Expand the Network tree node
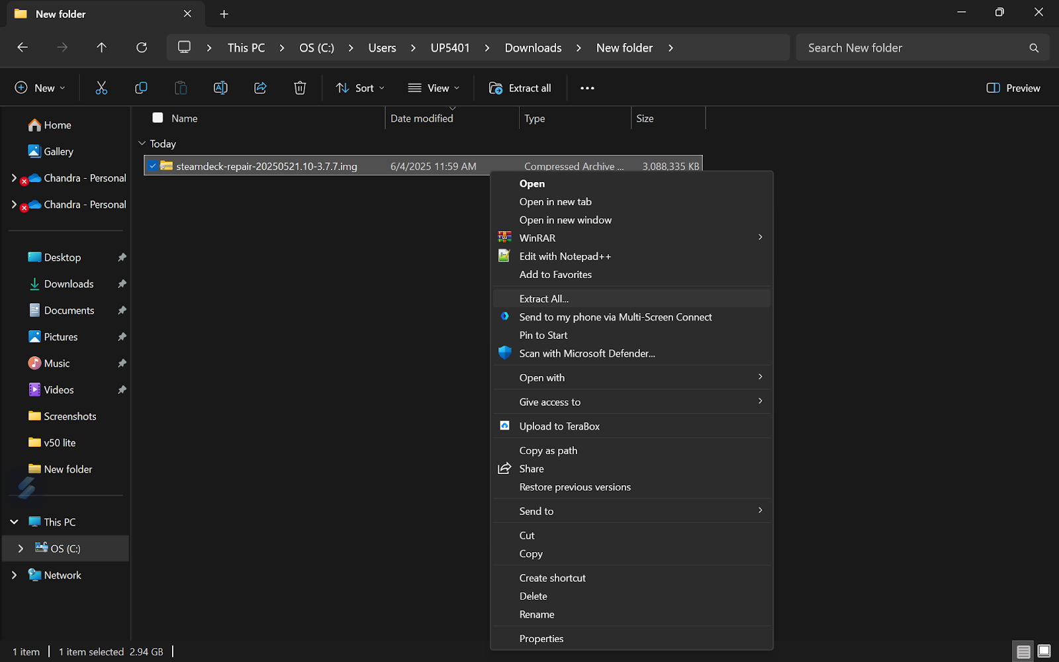This screenshot has height=662, width=1059. (x=14, y=575)
